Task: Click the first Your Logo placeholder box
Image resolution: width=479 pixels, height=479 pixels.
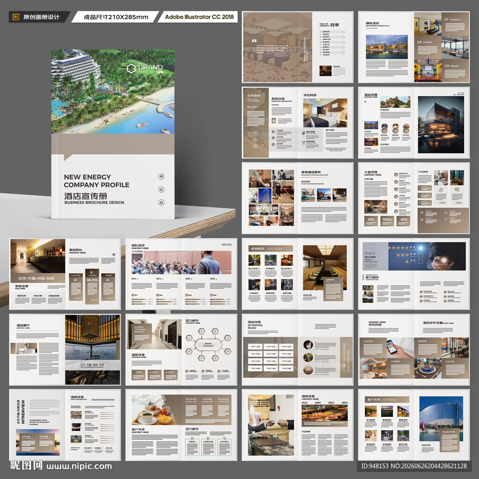Action: [256, 347]
